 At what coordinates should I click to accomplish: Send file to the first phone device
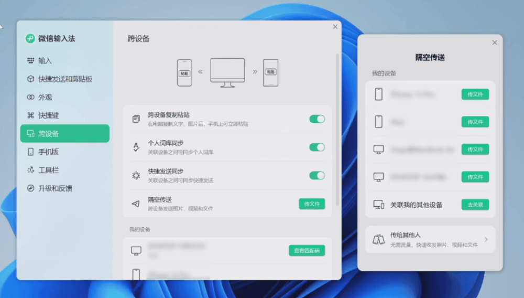475,94
